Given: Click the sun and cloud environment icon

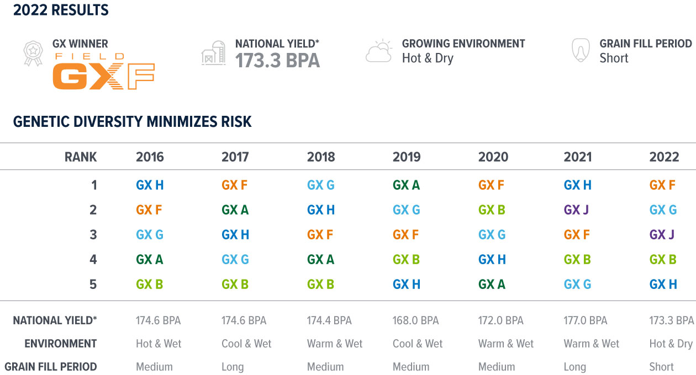Looking at the screenshot, I should [379, 51].
